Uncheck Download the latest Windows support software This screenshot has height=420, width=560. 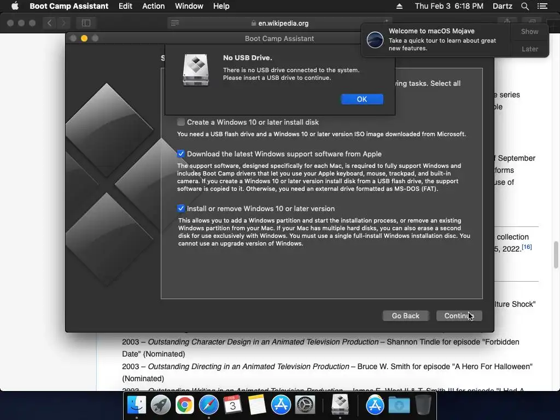click(x=181, y=154)
